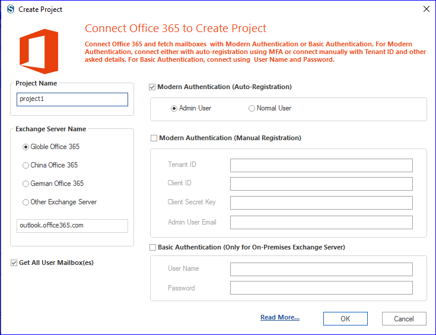Close the Create Project dialog
The height and width of the screenshot is (335, 436).
pyautogui.click(x=427, y=9)
